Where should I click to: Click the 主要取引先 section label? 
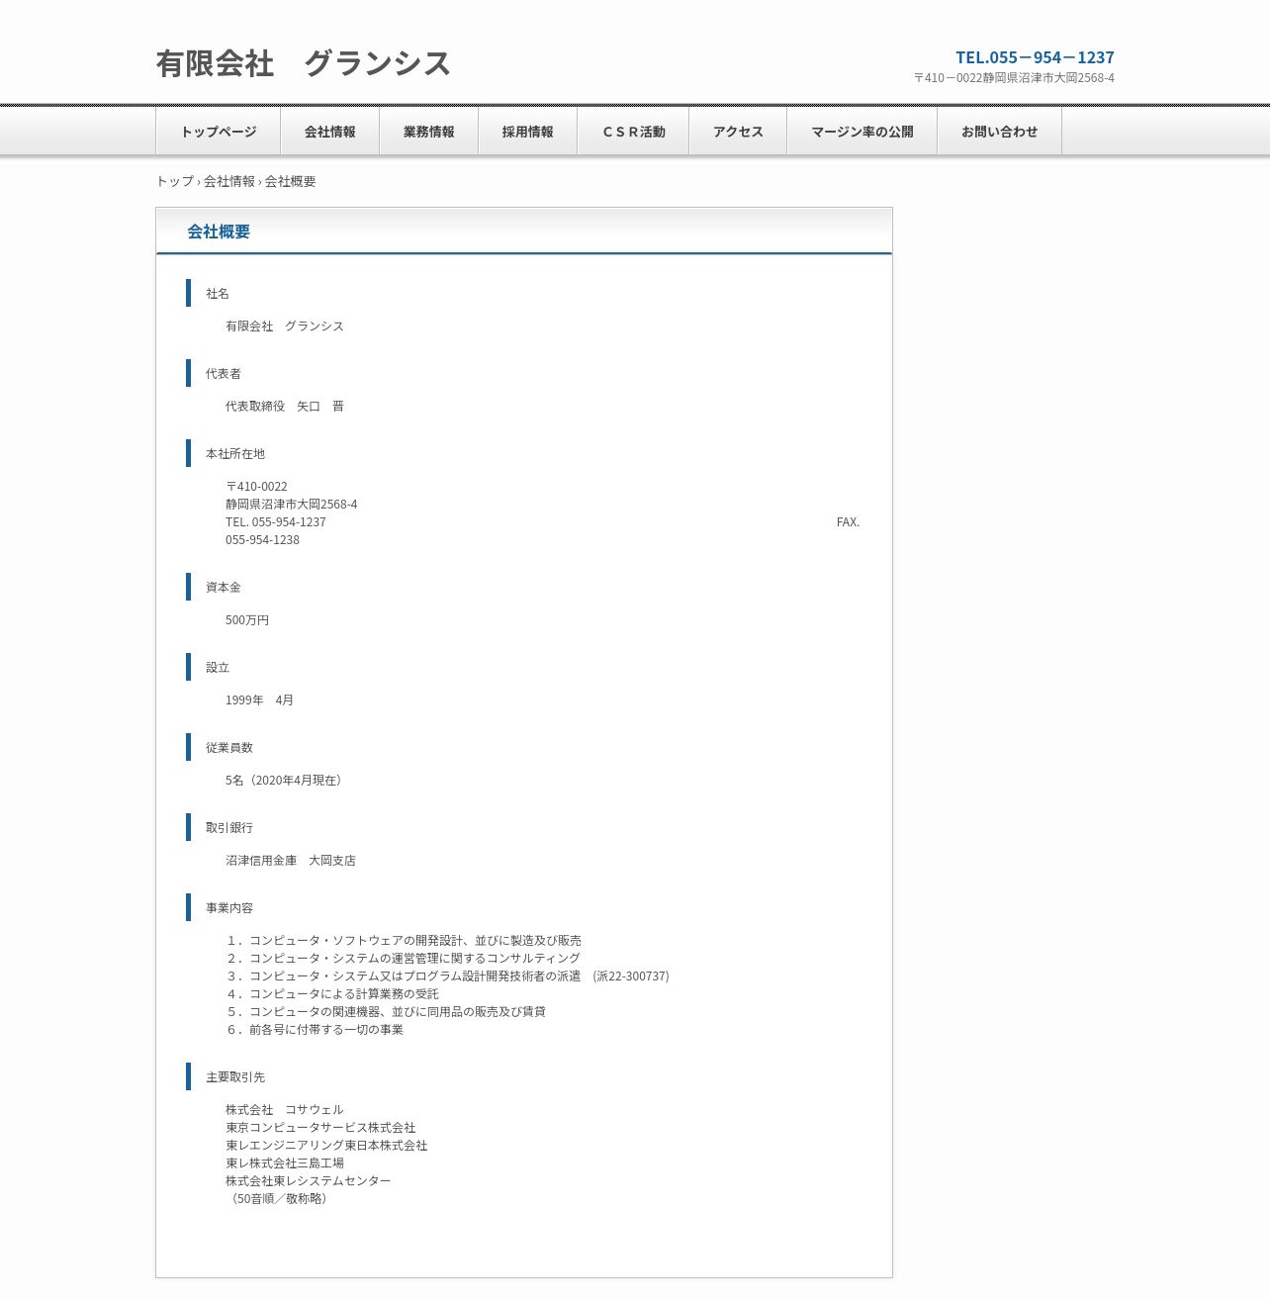click(235, 1077)
